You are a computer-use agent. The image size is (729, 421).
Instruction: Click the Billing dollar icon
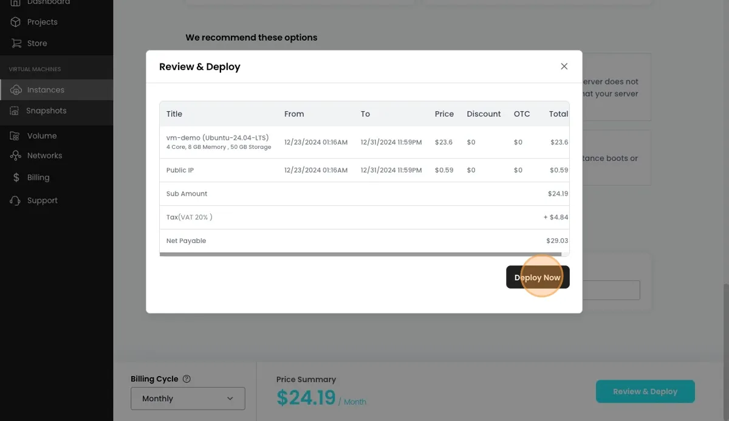tap(16, 177)
